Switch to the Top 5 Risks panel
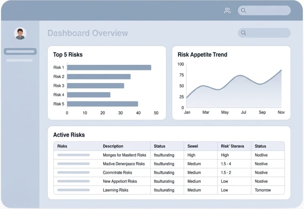This screenshot has width=304, height=209. (68, 55)
